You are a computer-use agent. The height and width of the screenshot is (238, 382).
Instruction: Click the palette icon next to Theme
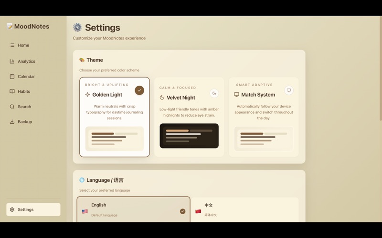[x=82, y=60]
